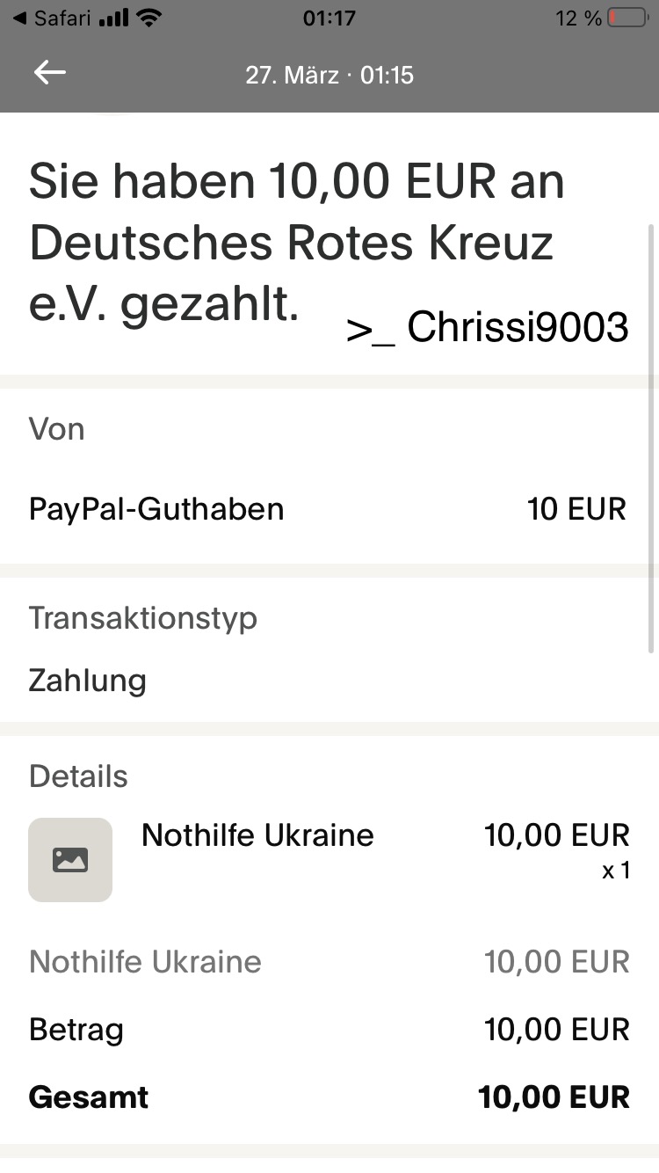
Task: Tap the battery indicator icon
Action: point(626,18)
